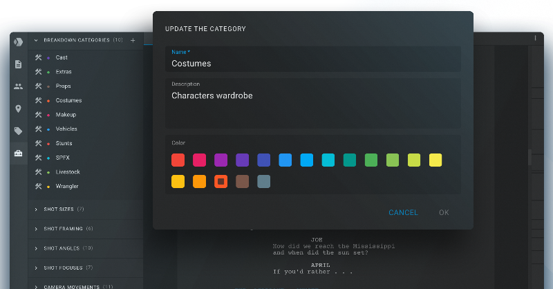This screenshot has height=289, width=553.
Task: Pick the light blue color swatch
Action: click(x=307, y=160)
